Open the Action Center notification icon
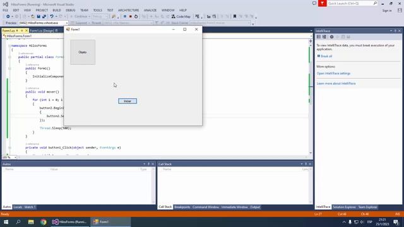Viewport: 404px width, 227px height. click(396, 222)
